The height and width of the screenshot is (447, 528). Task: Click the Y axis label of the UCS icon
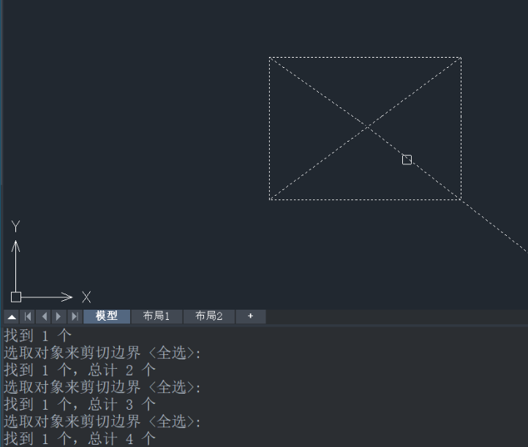click(x=15, y=226)
